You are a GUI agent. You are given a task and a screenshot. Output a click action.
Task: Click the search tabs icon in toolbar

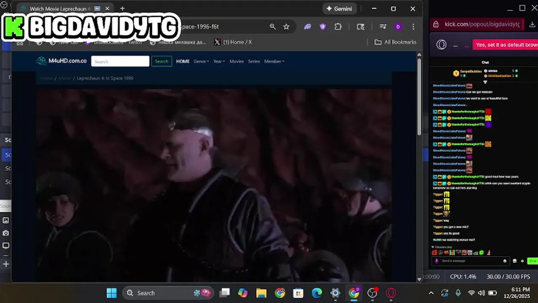[361, 27]
